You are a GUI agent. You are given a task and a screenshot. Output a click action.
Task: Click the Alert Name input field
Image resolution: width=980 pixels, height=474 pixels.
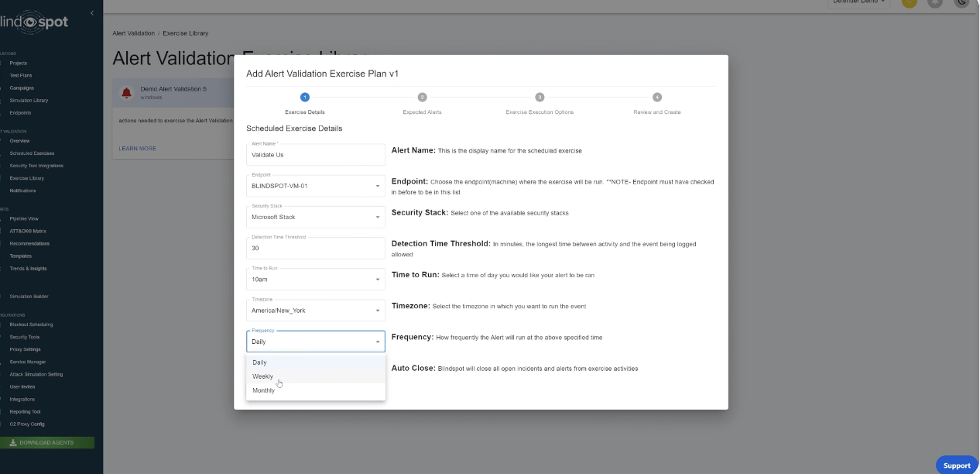pyautogui.click(x=315, y=155)
